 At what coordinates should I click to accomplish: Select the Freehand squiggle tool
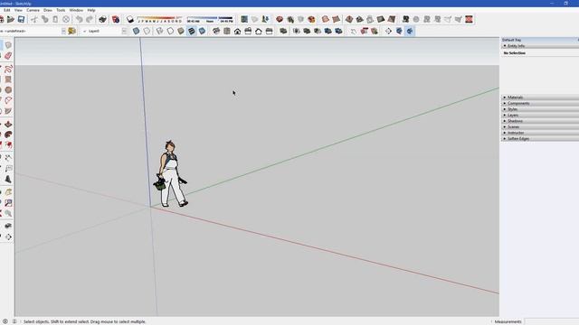(x=8, y=69)
